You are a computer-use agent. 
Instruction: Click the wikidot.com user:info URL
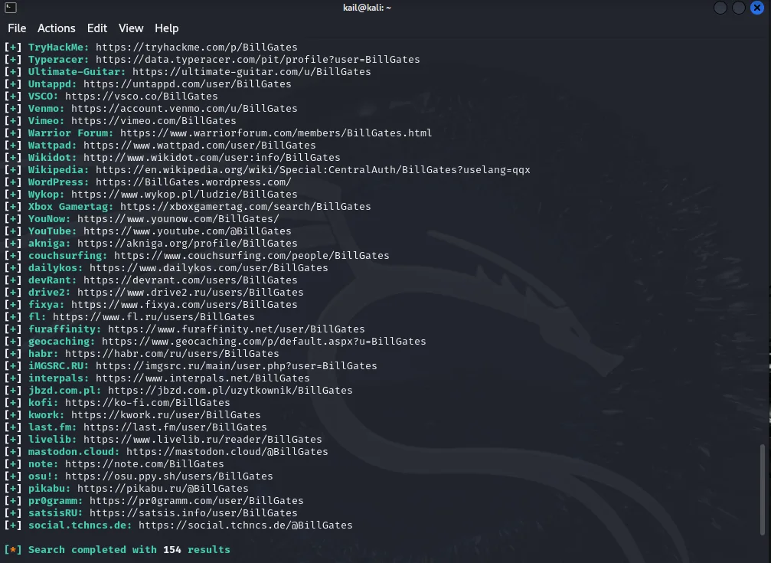212,158
